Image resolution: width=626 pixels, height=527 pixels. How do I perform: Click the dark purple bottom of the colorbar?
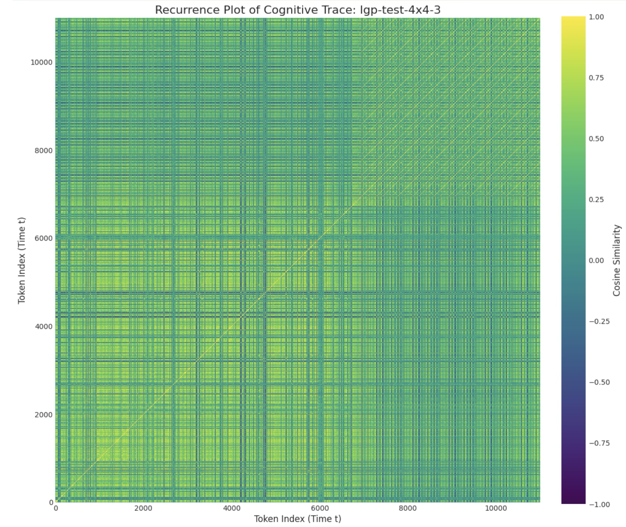coord(573,501)
